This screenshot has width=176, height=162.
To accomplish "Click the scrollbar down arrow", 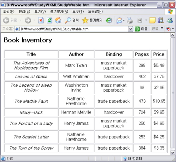I will (173, 152).
